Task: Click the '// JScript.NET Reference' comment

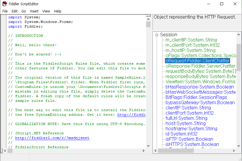Action: tap(36, 133)
